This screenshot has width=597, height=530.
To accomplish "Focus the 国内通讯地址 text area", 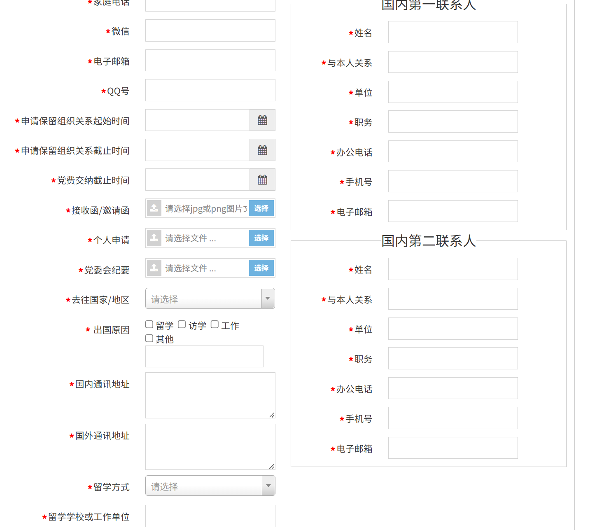I will [x=210, y=395].
